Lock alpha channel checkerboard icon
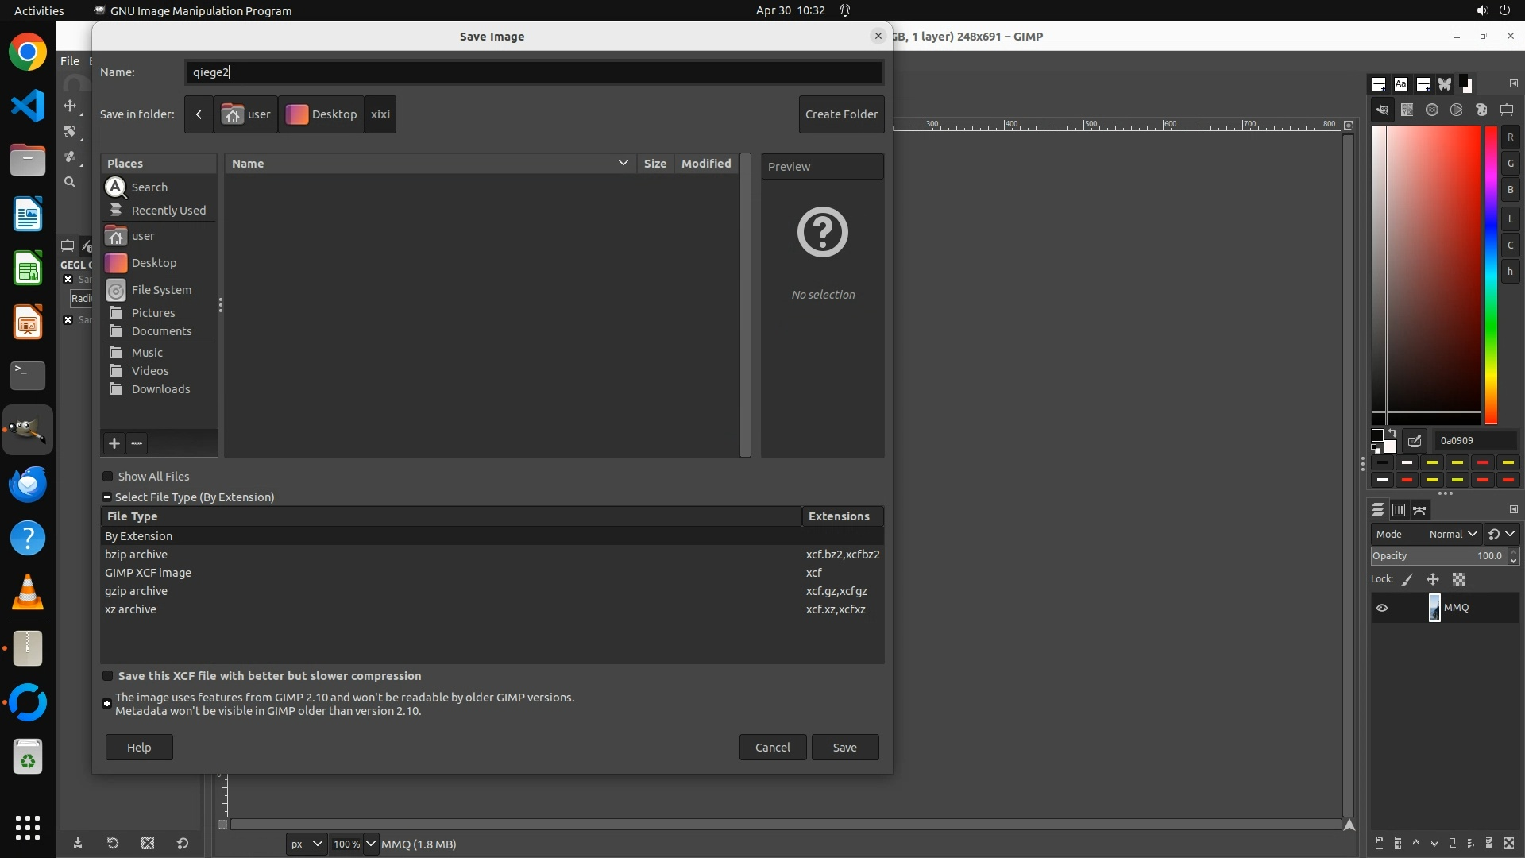This screenshot has width=1525, height=858. (1459, 580)
